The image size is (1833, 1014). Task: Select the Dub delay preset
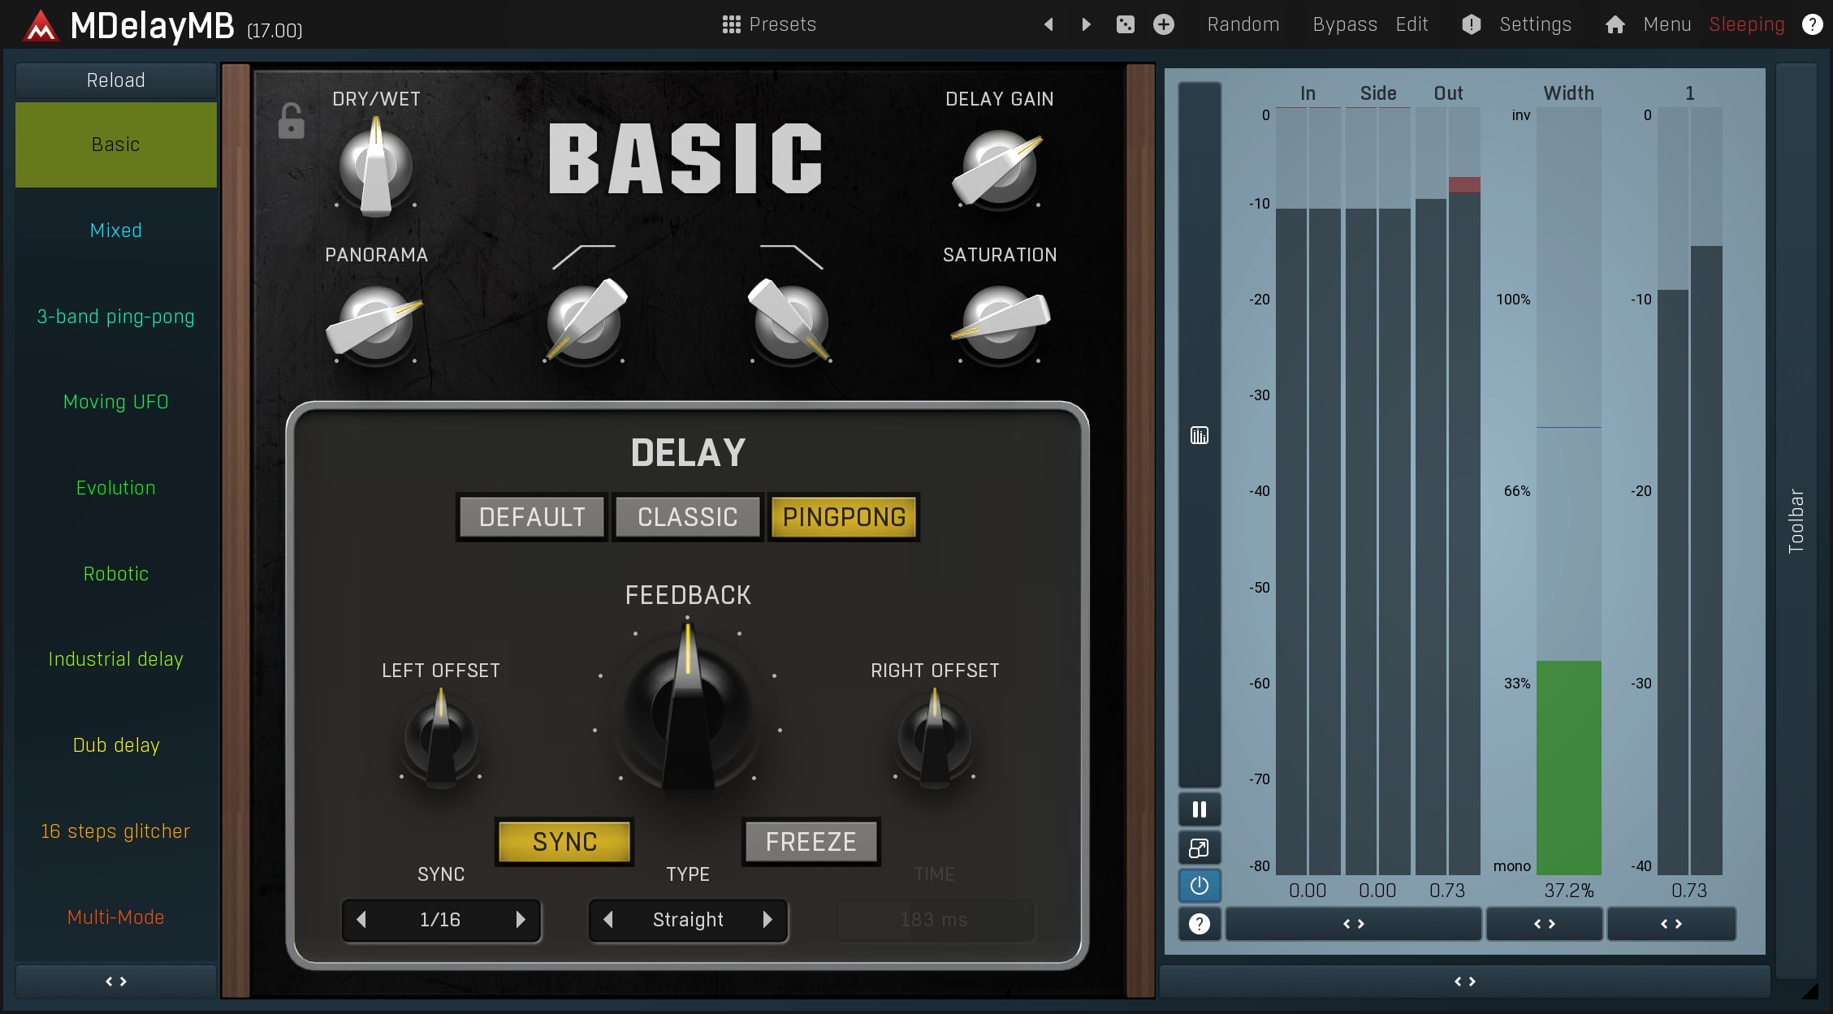[116, 745]
